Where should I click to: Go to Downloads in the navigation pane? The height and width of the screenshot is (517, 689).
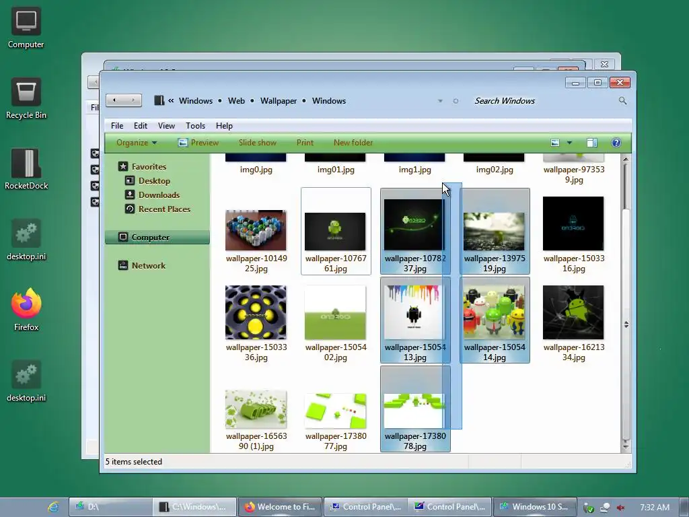coord(153,195)
